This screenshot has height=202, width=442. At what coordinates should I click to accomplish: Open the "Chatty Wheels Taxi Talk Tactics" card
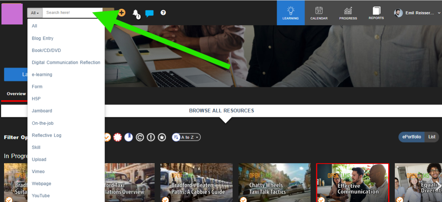pos(275,182)
